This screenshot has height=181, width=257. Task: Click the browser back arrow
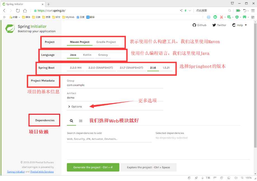[4, 11]
